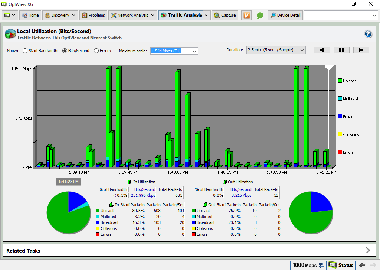Click the orange V checkmark toolbar icon
Viewport: 380px width, 270px height.
tap(246, 15)
